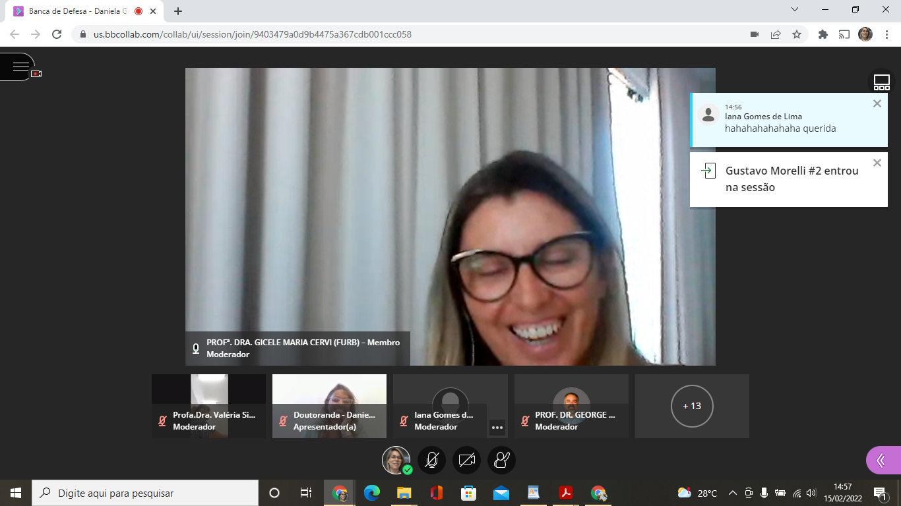Switch to Chrome in taskbar
Viewport: 901px width, 506px height.
340,493
